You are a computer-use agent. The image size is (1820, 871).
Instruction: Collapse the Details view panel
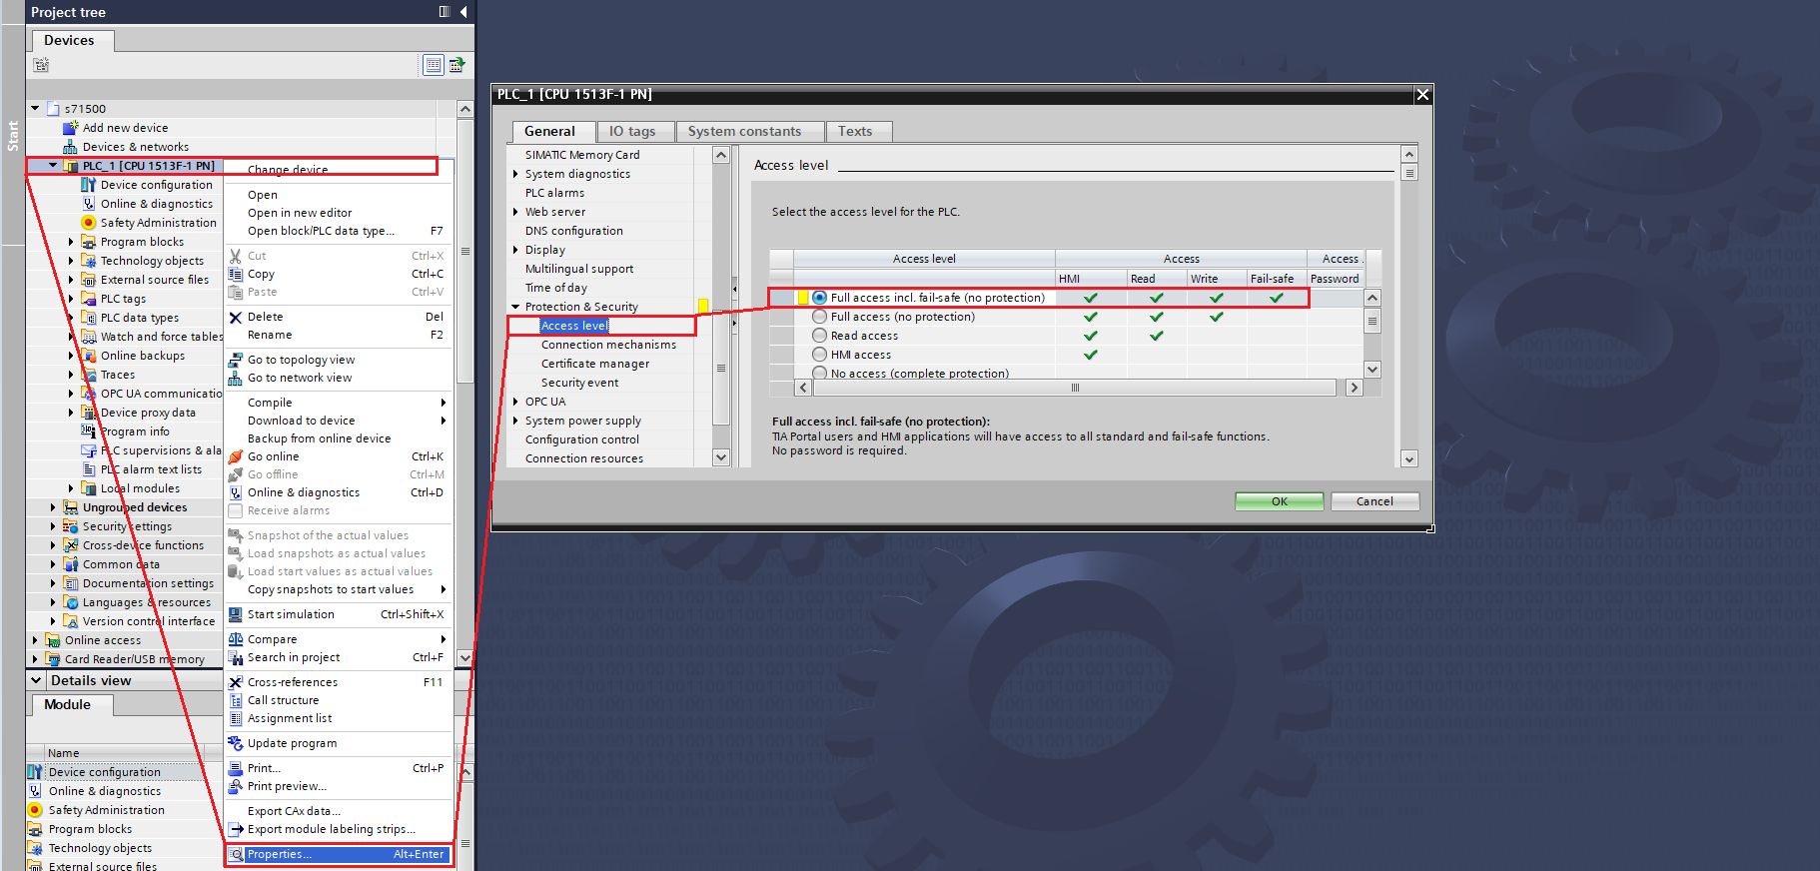(x=37, y=680)
